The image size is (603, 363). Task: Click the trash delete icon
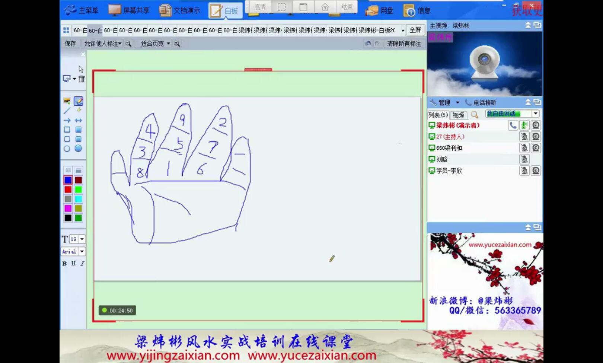click(x=82, y=79)
